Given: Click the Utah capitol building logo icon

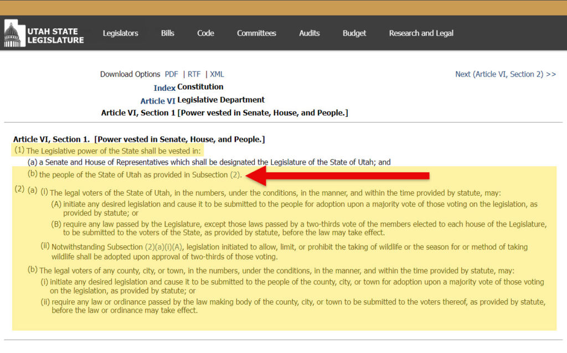Looking at the screenshot, I should coord(15,34).
